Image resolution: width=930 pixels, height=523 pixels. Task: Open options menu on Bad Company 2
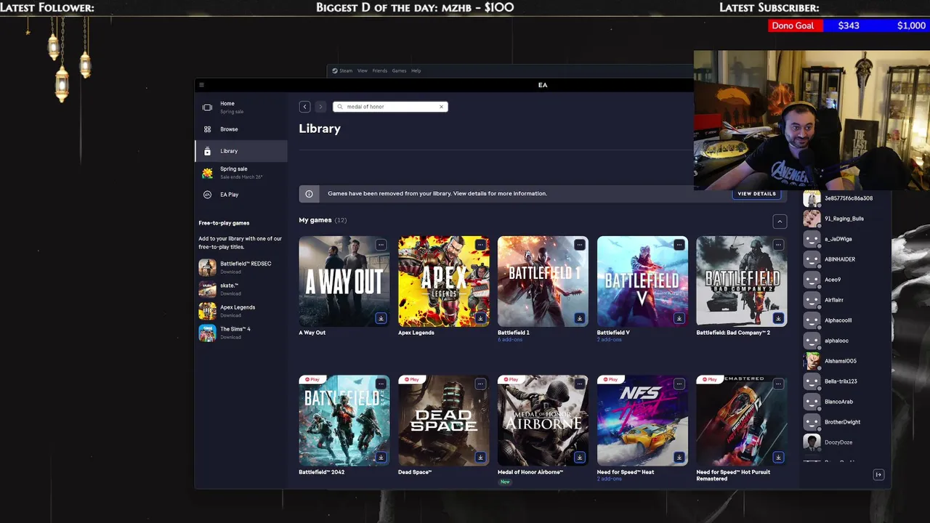click(778, 245)
